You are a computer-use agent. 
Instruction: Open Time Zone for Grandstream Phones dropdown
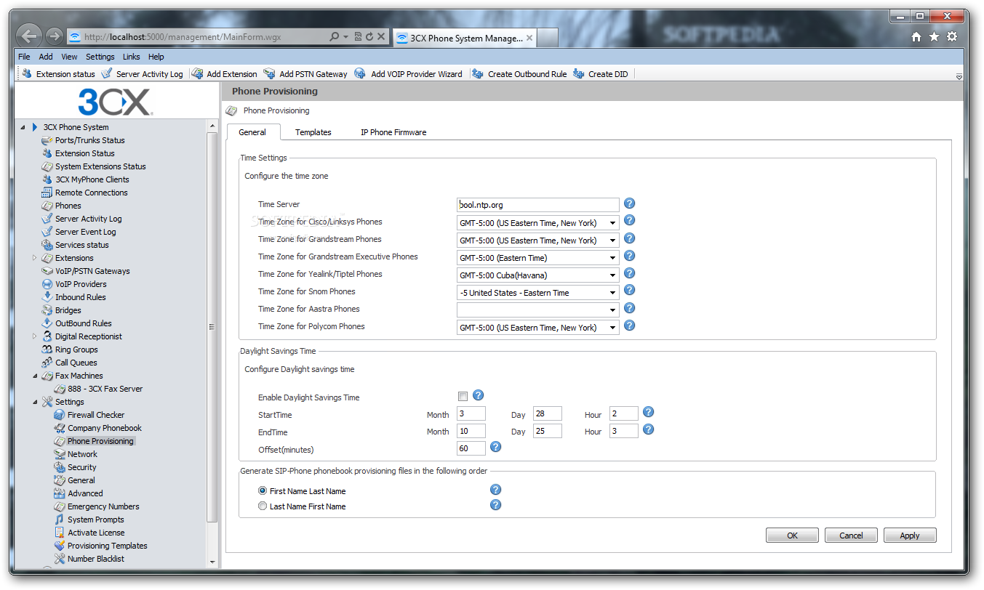[x=538, y=241]
